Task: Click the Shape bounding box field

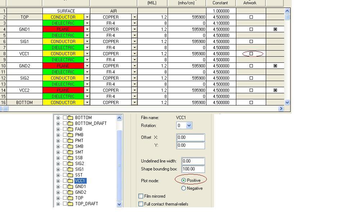Action: pyautogui.click(x=193, y=169)
